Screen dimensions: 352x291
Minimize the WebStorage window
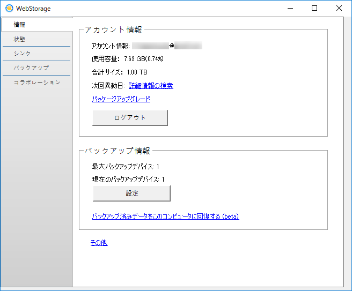pos(290,8)
